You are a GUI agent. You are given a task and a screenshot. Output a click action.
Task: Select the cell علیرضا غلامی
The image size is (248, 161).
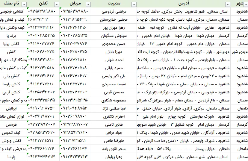[114, 141]
